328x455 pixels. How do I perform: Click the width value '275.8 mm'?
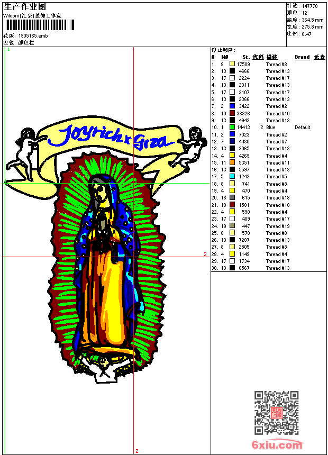(x=312, y=26)
